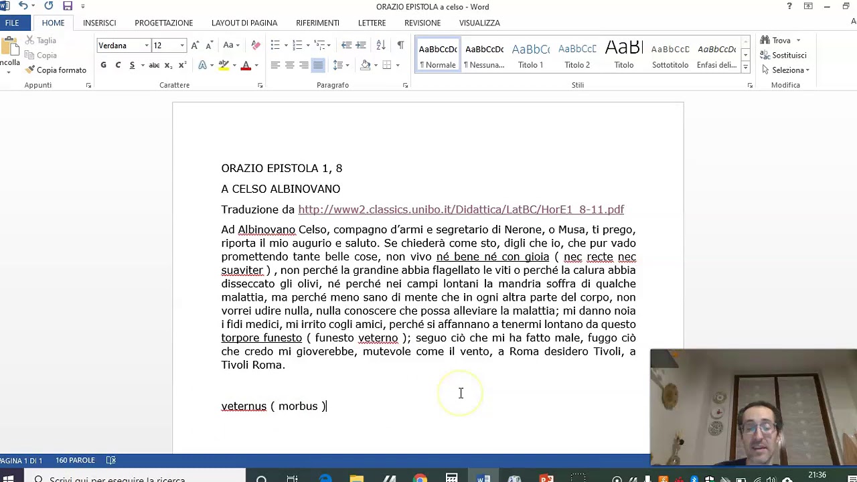Click the borders icon
Screen dimensions: 857x482
[x=386, y=65]
